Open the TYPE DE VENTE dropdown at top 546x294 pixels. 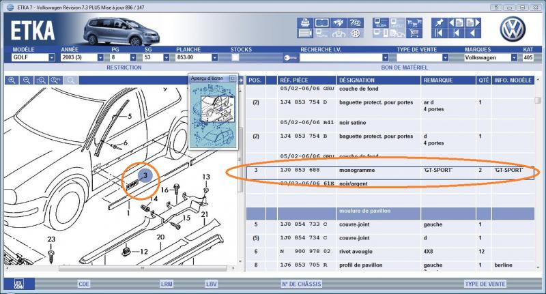click(445, 57)
